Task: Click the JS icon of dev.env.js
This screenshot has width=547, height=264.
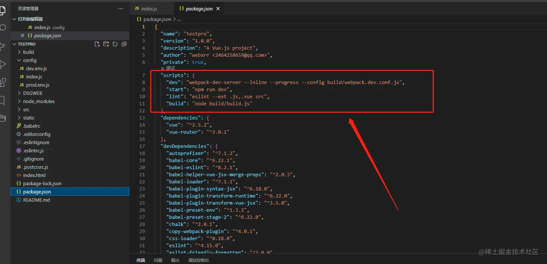Action: coord(22,69)
